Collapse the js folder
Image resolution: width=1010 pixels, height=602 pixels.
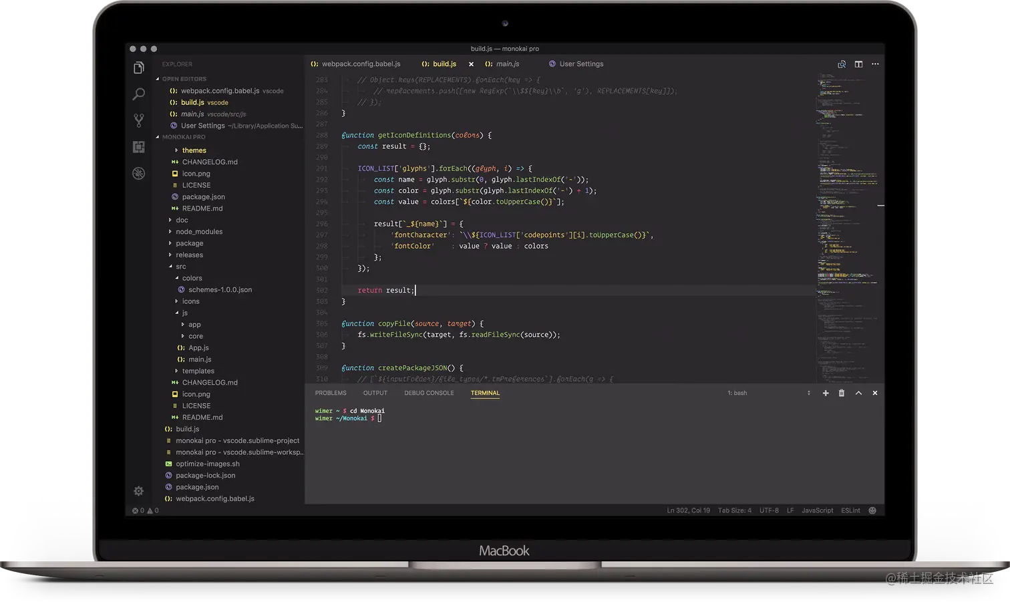point(184,313)
